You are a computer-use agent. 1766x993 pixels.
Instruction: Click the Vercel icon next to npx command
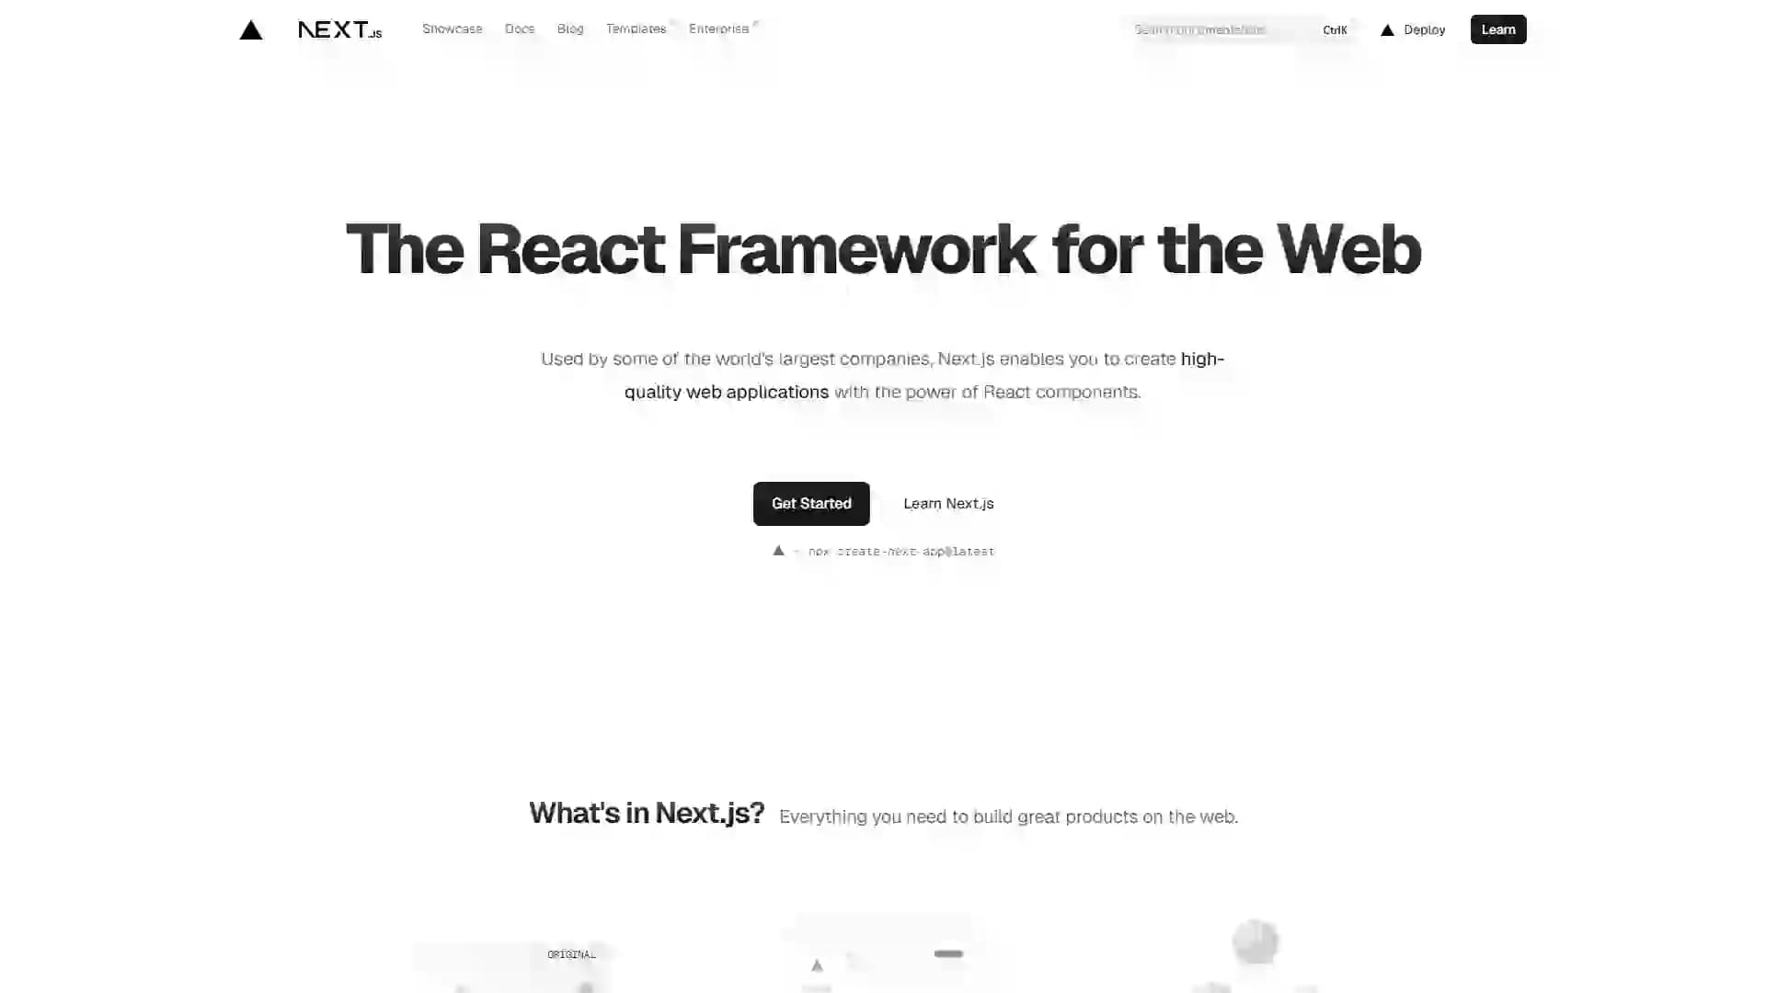coord(779,551)
